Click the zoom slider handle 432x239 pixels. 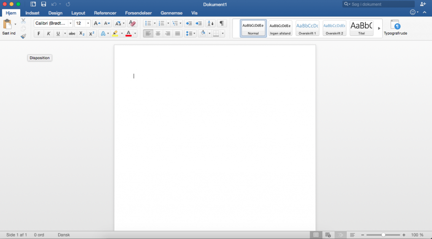tap(383, 235)
